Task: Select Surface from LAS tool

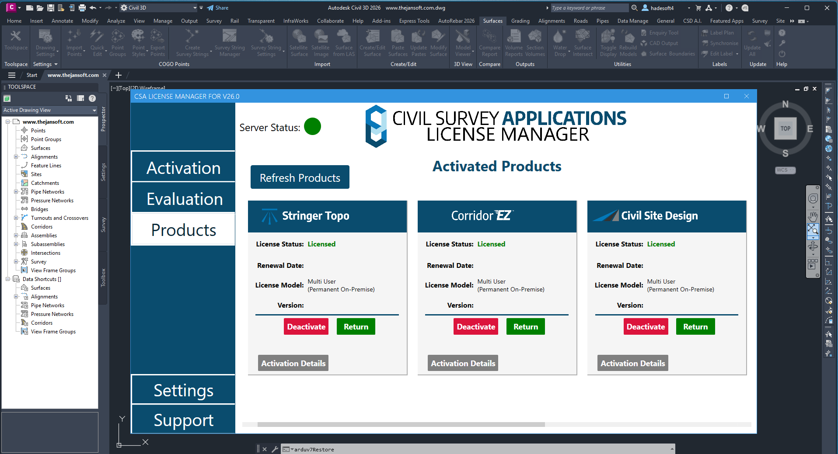Action: (x=344, y=43)
